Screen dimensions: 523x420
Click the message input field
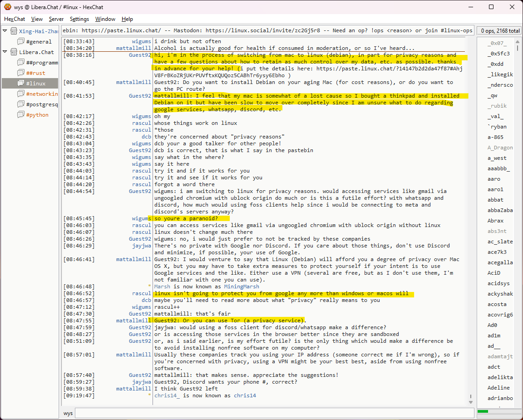point(272,414)
